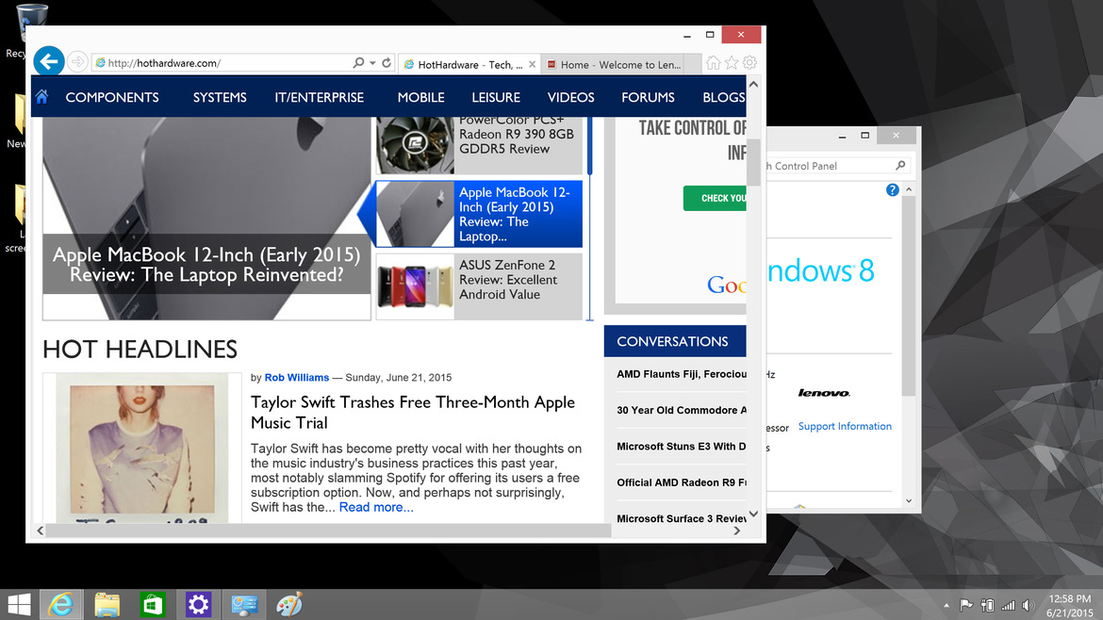Open Taylor Swift Trashes Apple Music Trial headline
Viewport: 1103px width, 620px height.
[412, 412]
